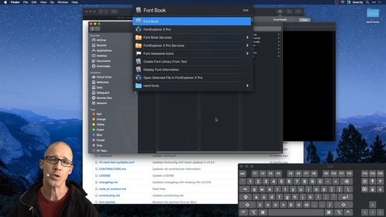
Task: Expand the Font Awesome Icons chevron
Action: tap(247, 54)
